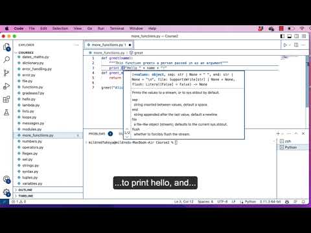Open the Manage gear icon

(x=6, y=192)
